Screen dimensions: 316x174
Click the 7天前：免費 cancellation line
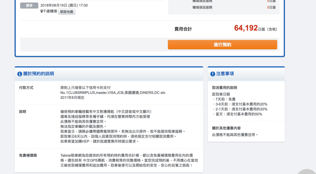click(x=224, y=99)
